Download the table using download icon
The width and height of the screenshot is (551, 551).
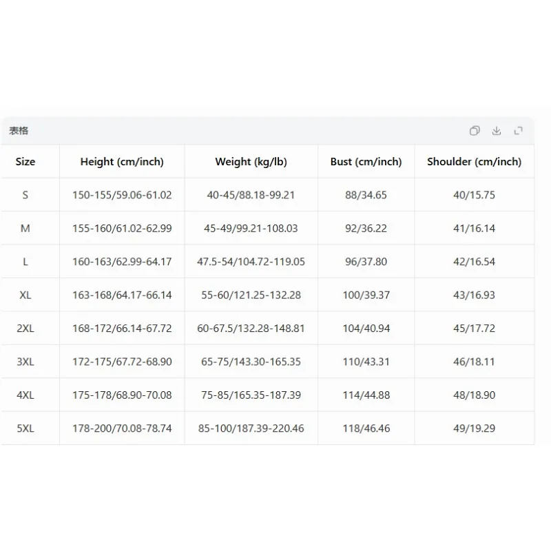pyautogui.click(x=497, y=131)
